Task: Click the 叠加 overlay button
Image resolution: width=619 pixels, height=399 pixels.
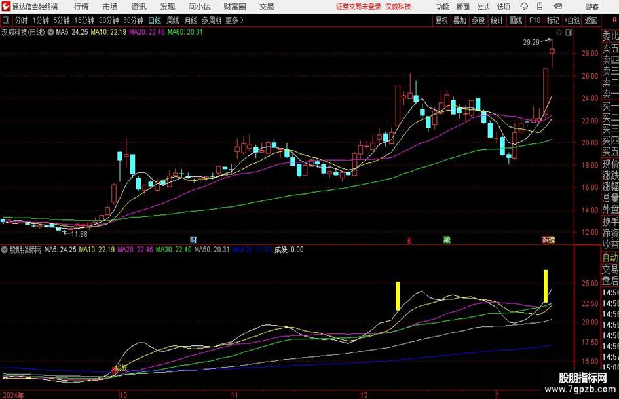Action: click(x=460, y=20)
